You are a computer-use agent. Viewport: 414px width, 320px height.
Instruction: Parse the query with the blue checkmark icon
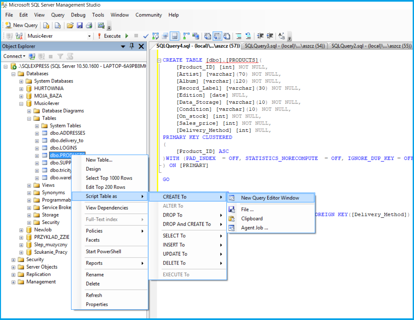tap(146, 36)
